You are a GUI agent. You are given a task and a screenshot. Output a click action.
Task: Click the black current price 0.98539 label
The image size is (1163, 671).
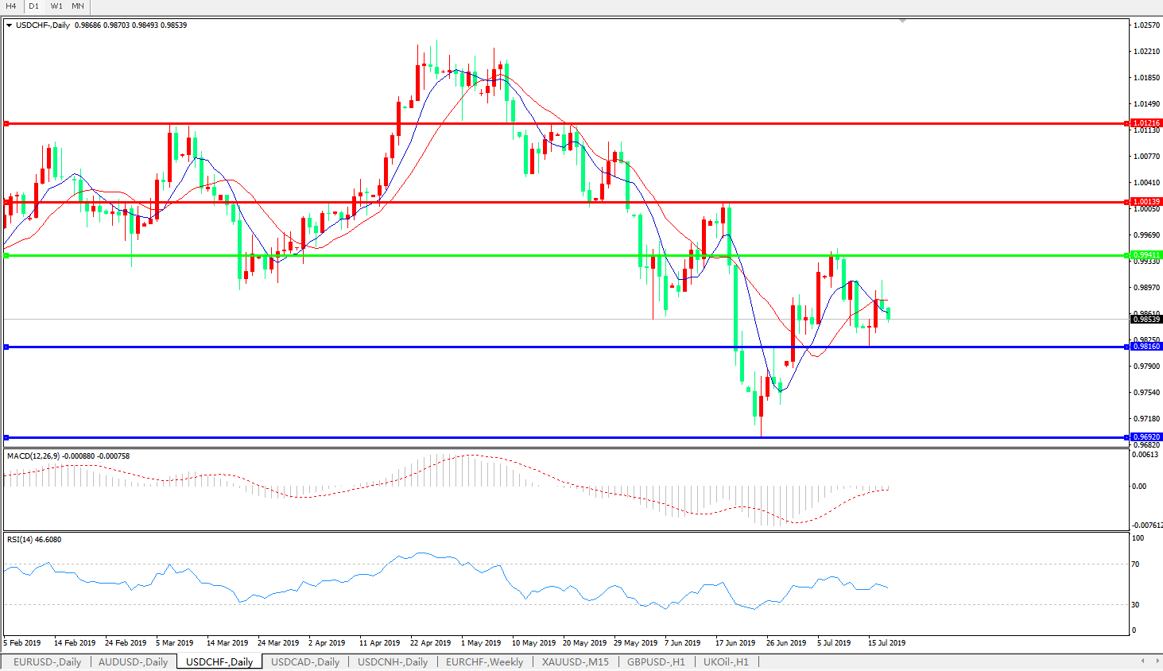coord(1146,320)
